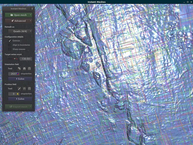Image resolution: width=193 pixels, height=145 pixels.
Task: Select the Position field attractor magnet tool
Action: 24,88
